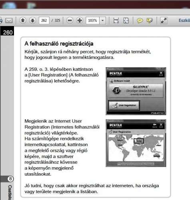Viewport: 190px width, 200px height.
Task: Click total pages text '/ 325'
Action: pyautogui.click(x=56, y=20)
